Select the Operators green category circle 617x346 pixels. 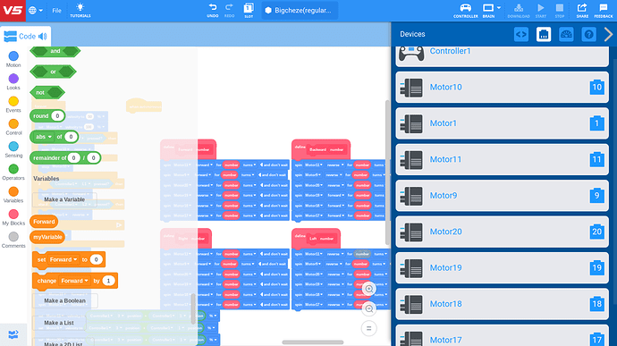[13, 169]
